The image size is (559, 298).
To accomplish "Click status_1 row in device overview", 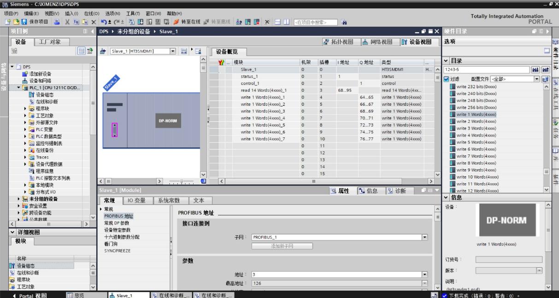I will pos(321,76).
